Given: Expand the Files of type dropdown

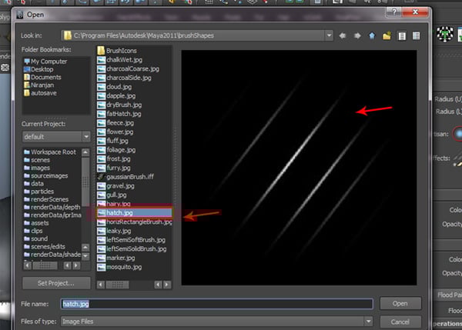Looking at the screenshot, I should pos(369,319).
